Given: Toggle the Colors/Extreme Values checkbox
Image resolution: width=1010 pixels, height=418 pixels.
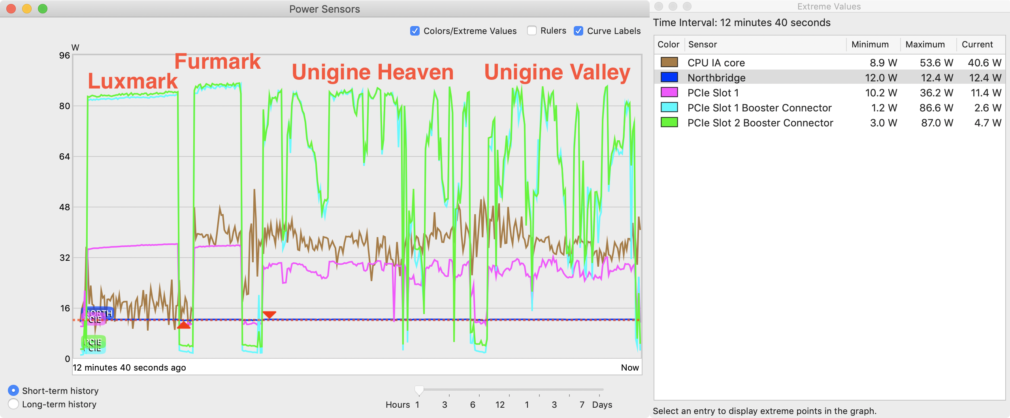Looking at the screenshot, I should point(415,31).
